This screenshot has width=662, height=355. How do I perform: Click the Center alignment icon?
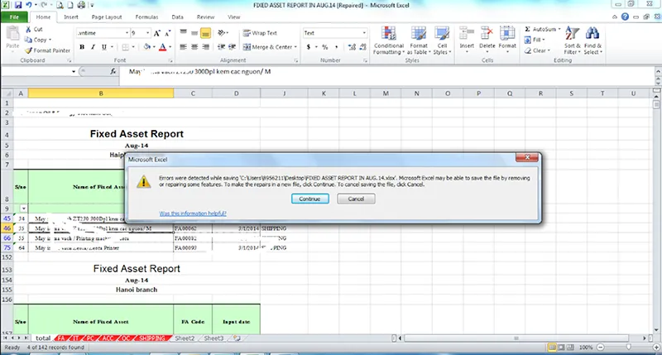click(x=194, y=47)
